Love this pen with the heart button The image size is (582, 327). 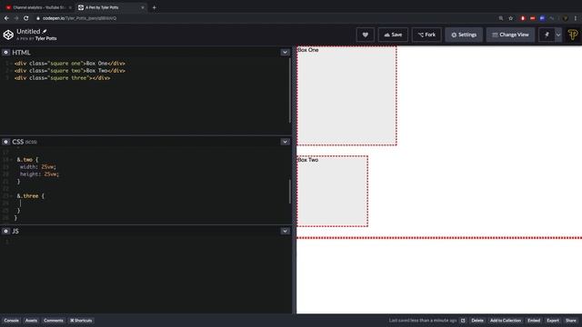366,35
